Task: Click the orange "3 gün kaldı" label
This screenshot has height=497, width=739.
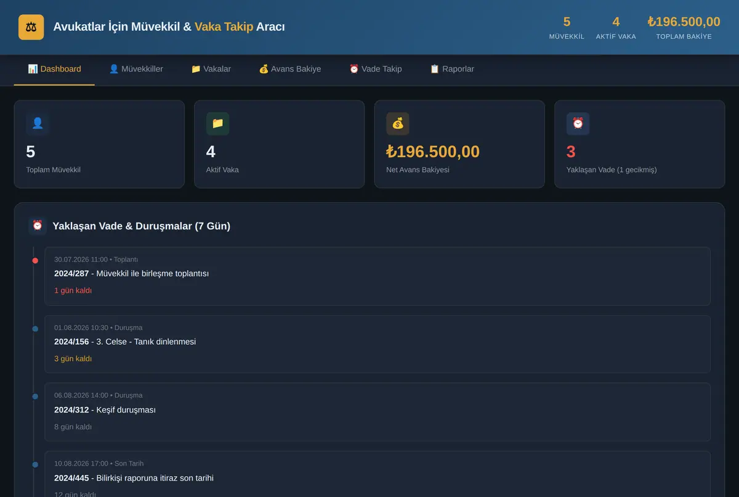Action: click(x=73, y=358)
